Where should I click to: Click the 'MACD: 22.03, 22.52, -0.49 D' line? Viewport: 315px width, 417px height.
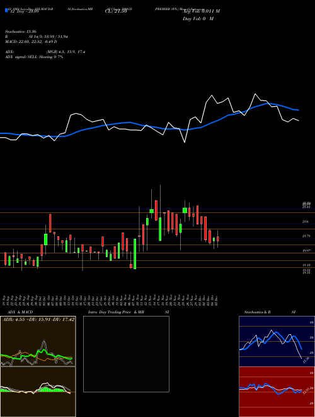(x=31, y=42)
